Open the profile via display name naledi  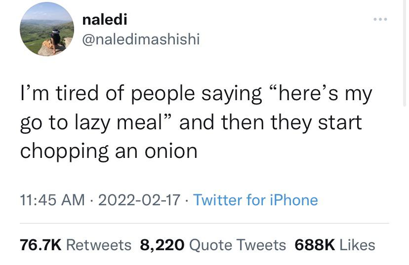coord(104,19)
